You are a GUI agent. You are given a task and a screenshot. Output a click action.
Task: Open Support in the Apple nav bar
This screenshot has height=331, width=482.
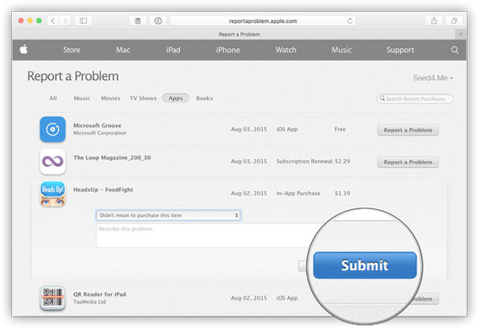[x=400, y=50]
